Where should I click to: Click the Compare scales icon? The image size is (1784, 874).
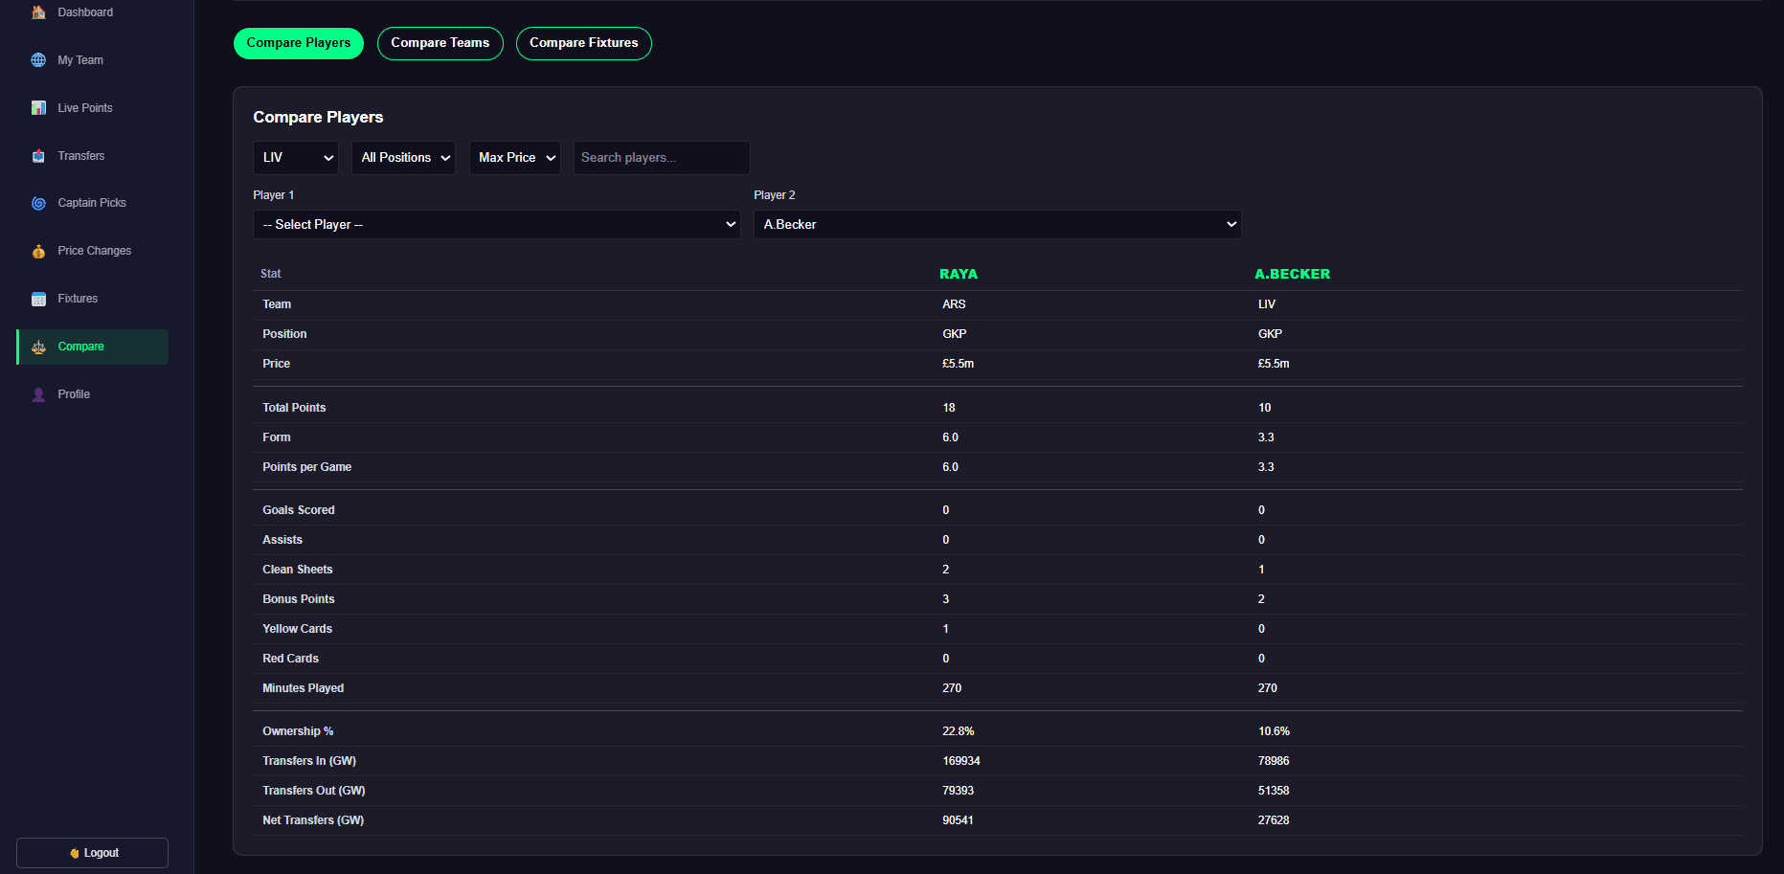point(38,347)
